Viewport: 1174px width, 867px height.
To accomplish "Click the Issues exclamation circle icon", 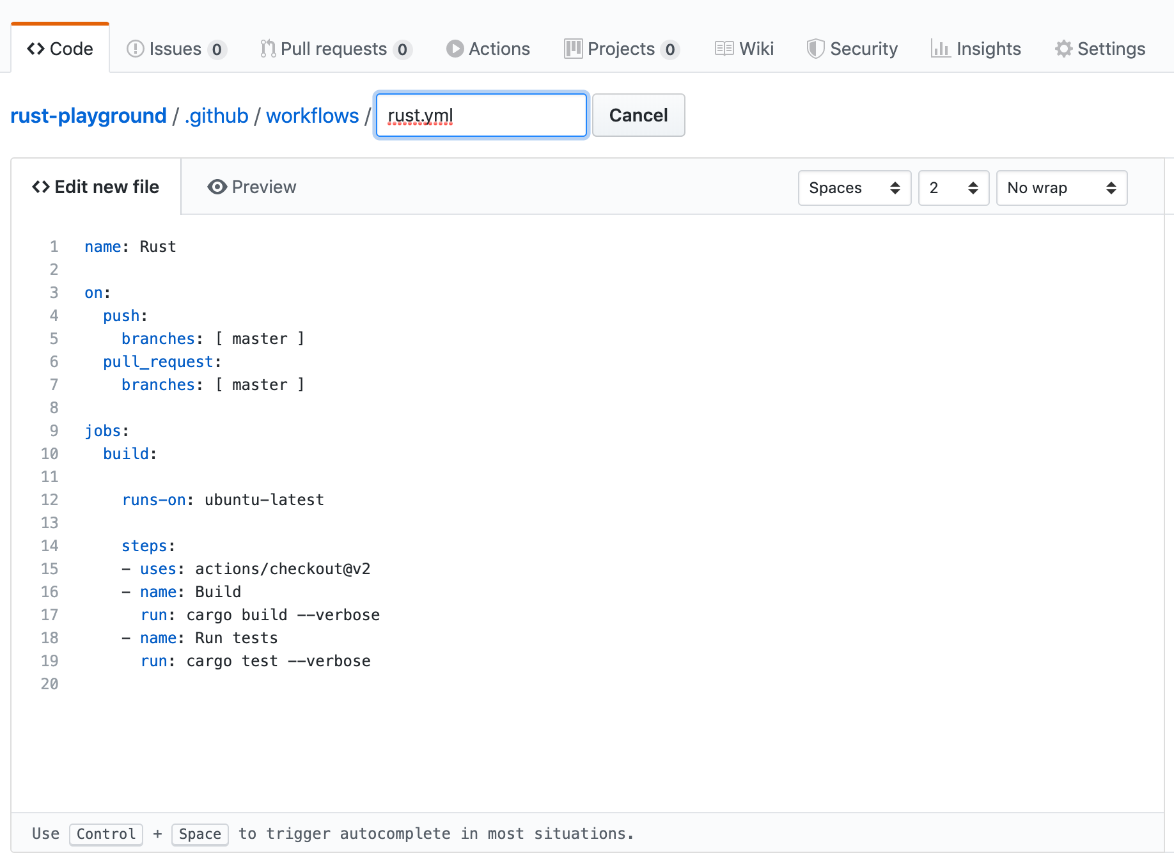I will point(135,49).
